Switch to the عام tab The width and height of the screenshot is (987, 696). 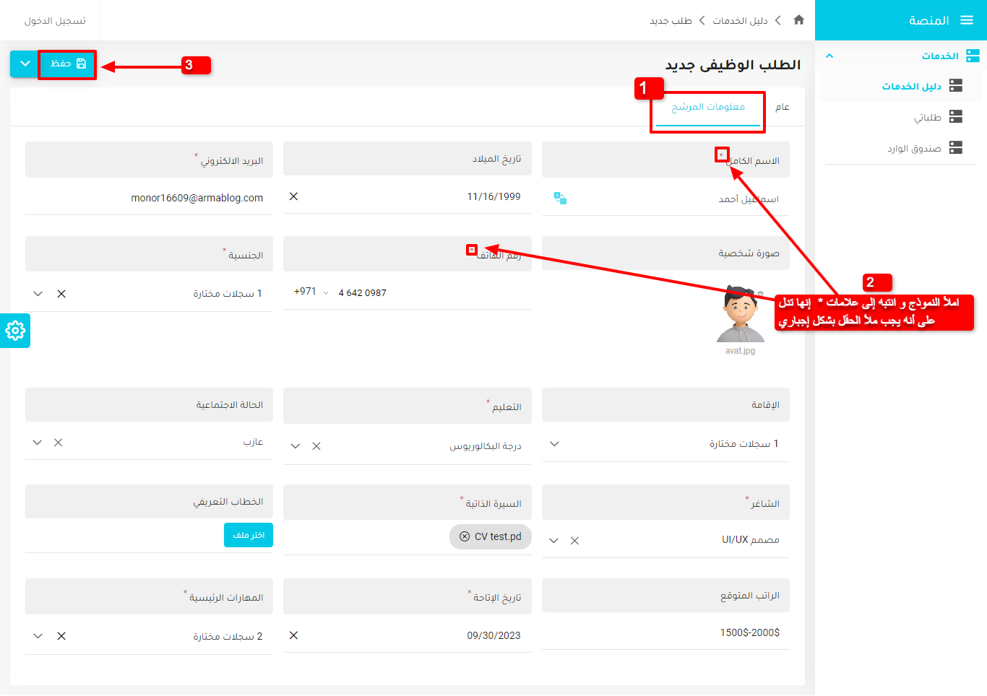click(x=782, y=107)
